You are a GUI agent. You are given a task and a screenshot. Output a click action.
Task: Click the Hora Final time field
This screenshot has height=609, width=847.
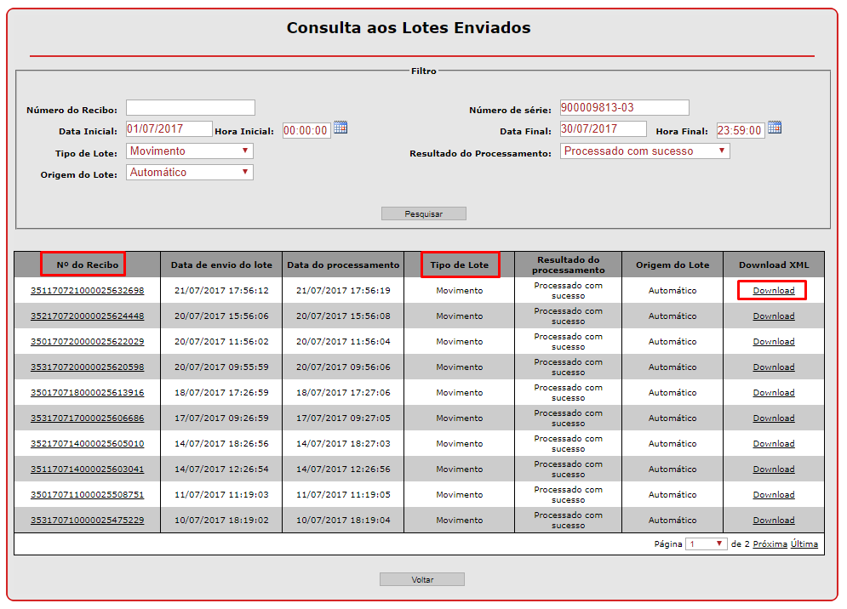(741, 131)
